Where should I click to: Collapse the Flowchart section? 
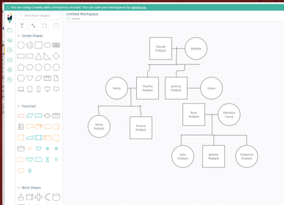coord(19,106)
